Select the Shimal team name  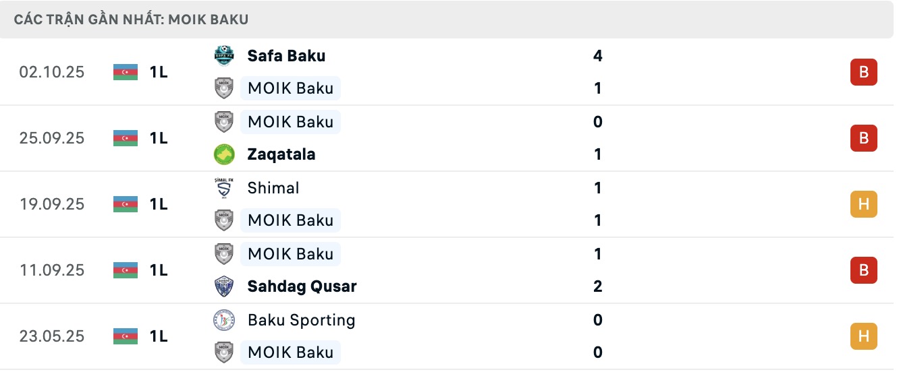pyautogui.click(x=273, y=188)
